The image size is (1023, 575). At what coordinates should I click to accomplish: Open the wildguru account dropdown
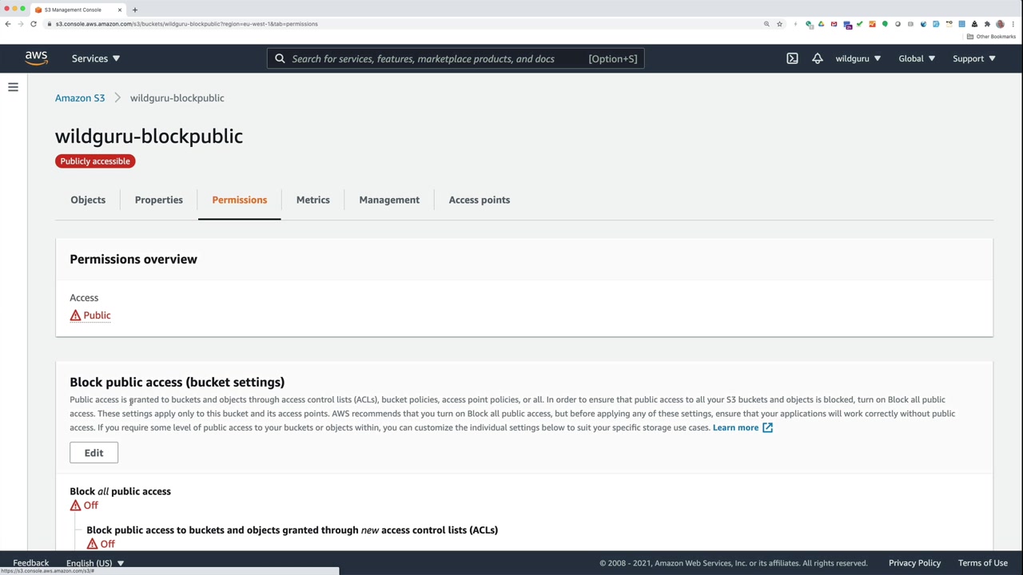tap(858, 58)
